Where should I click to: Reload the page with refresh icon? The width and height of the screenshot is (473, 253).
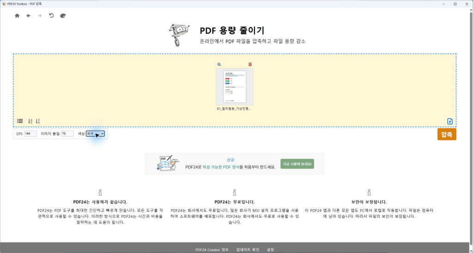pos(51,15)
